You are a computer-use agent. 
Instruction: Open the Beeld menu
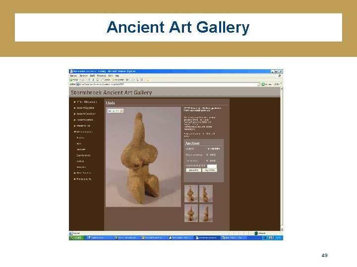[x=92, y=76]
